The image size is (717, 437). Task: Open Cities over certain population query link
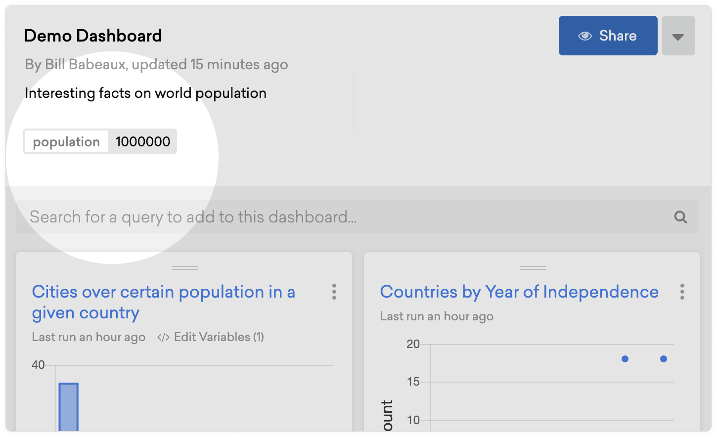pyautogui.click(x=164, y=302)
